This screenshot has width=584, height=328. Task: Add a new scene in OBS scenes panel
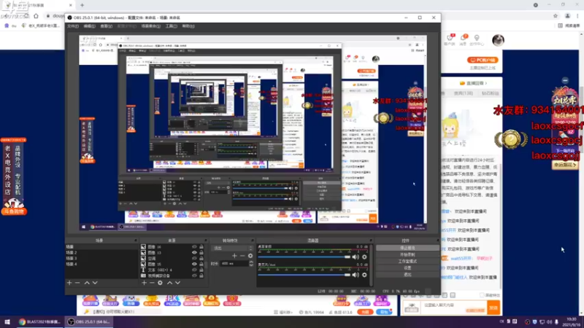[69, 283]
